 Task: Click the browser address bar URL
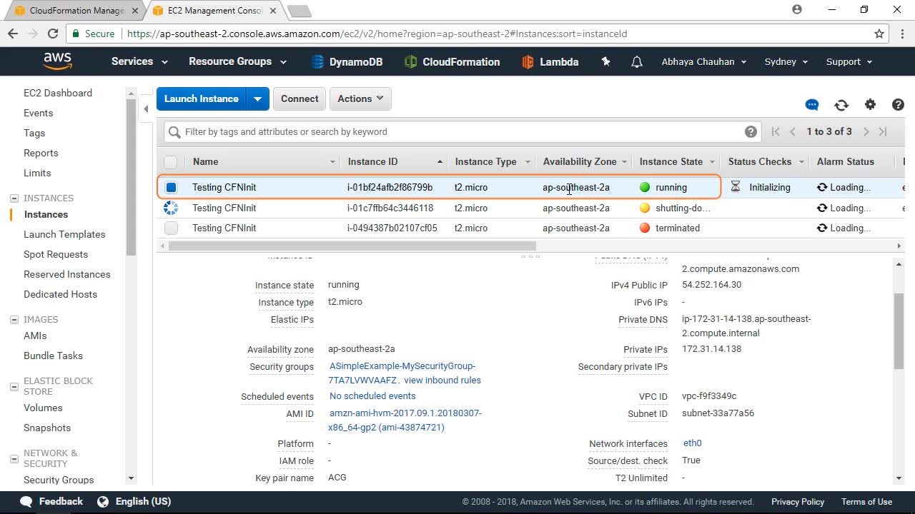pyautogui.click(x=377, y=34)
